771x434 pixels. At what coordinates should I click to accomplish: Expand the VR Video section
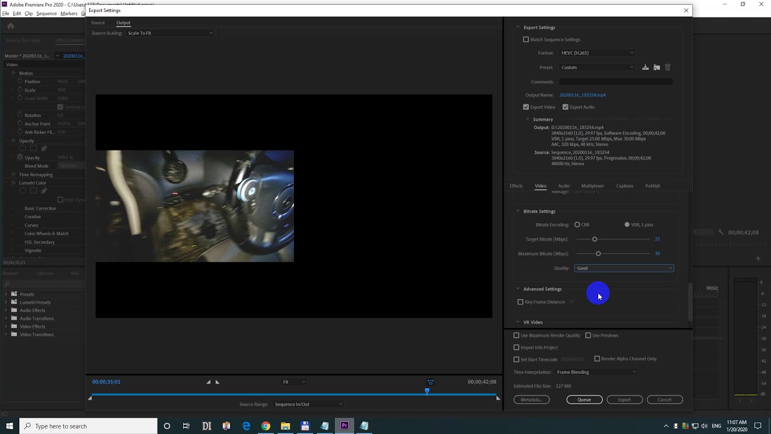tap(517, 322)
